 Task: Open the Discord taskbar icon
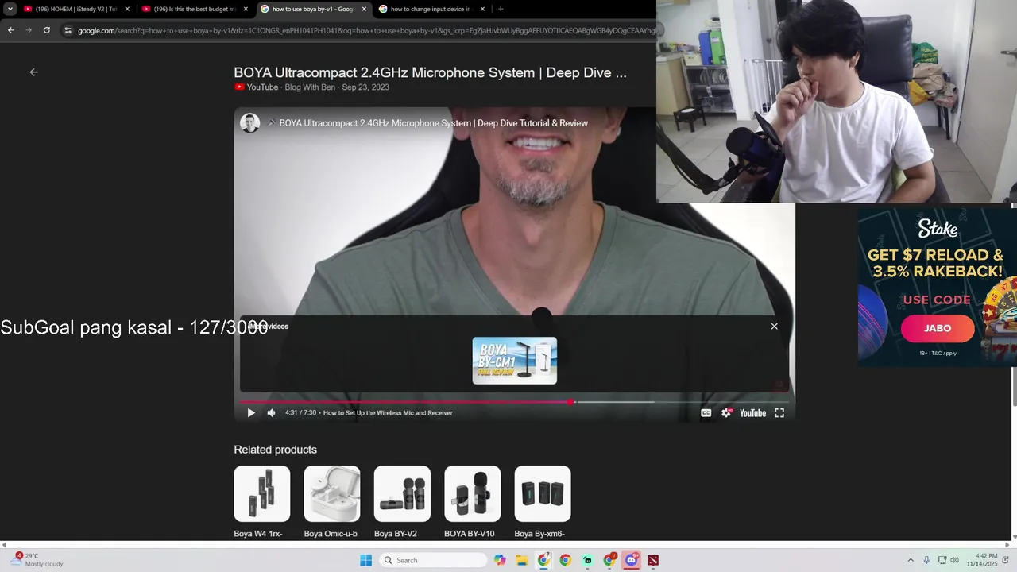(x=632, y=560)
